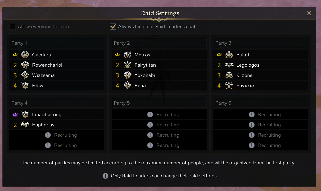The image size is (321, 191).
Task: Click the class icon beside Caedera
Action: tap(25, 55)
